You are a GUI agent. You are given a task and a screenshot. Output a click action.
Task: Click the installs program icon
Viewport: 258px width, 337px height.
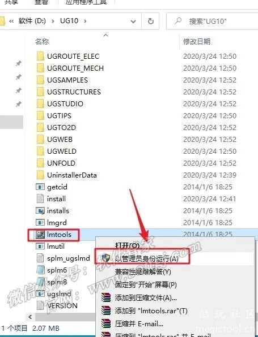point(40,210)
